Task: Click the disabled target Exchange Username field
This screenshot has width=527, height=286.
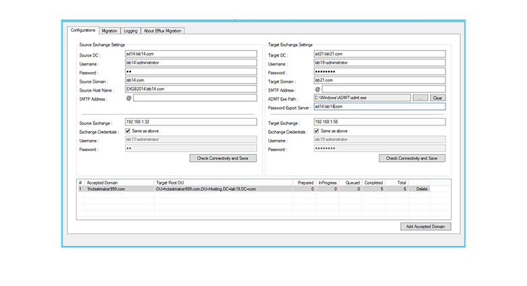Action: point(380,140)
